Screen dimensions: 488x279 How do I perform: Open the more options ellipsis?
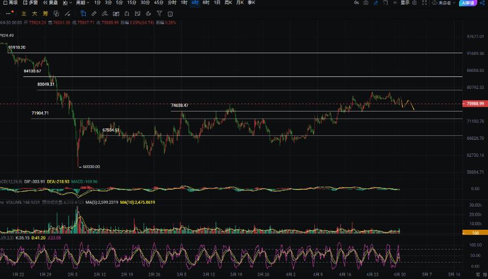click(x=9, y=14)
